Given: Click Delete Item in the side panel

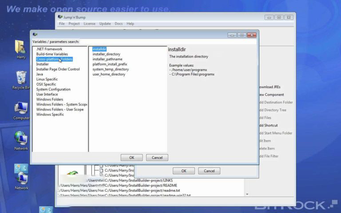Looking at the screenshot, I should coord(267,149).
